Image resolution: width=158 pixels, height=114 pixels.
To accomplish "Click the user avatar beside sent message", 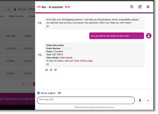I will point(149,36).
